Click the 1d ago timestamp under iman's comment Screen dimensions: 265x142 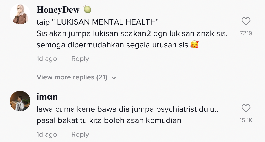pos(47,134)
